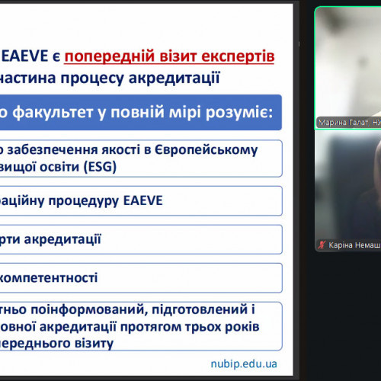Click the "акредитації" single-line box
The height and width of the screenshot is (381, 381).
tap(141, 239)
